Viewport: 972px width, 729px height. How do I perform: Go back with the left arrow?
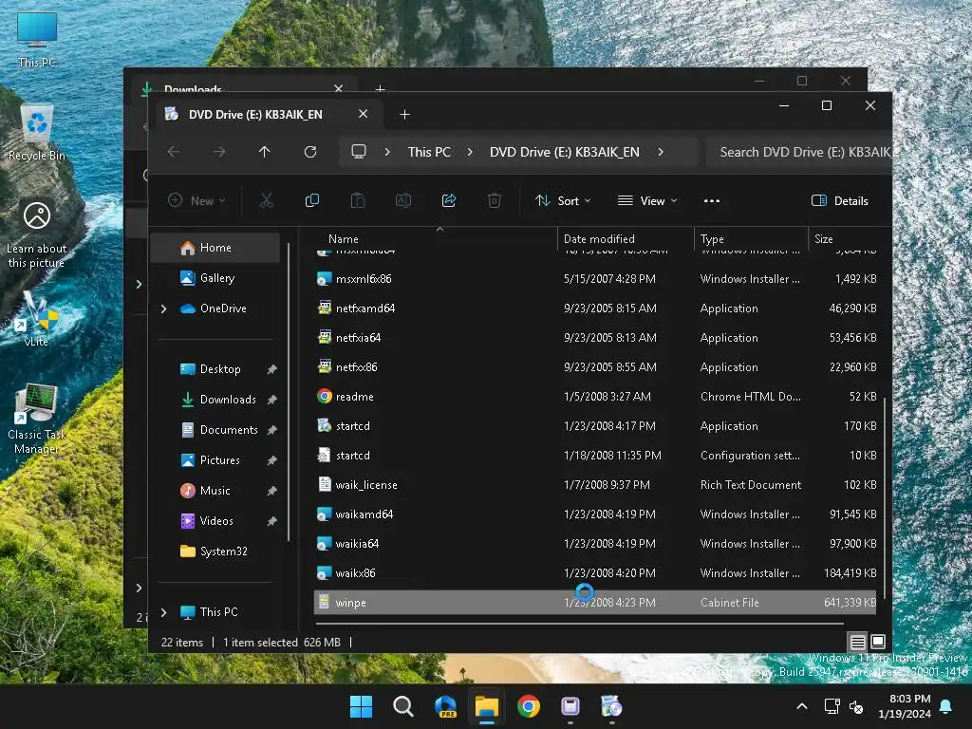click(175, 152)
